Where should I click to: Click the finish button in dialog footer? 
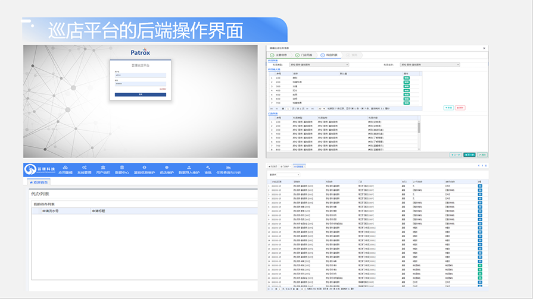[482, 155]
